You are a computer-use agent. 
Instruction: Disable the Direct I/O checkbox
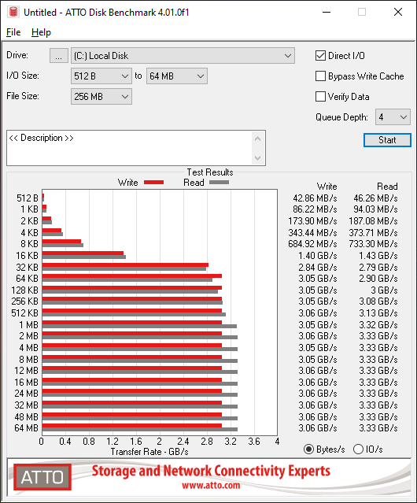click(x=320, y=56)
